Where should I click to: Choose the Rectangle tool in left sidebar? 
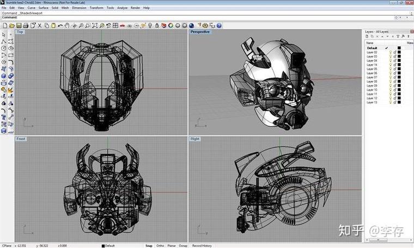click(11, 55)
